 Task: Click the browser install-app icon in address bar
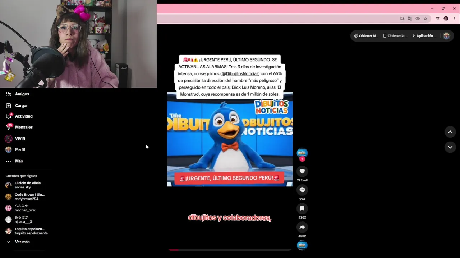pos(402,19)
